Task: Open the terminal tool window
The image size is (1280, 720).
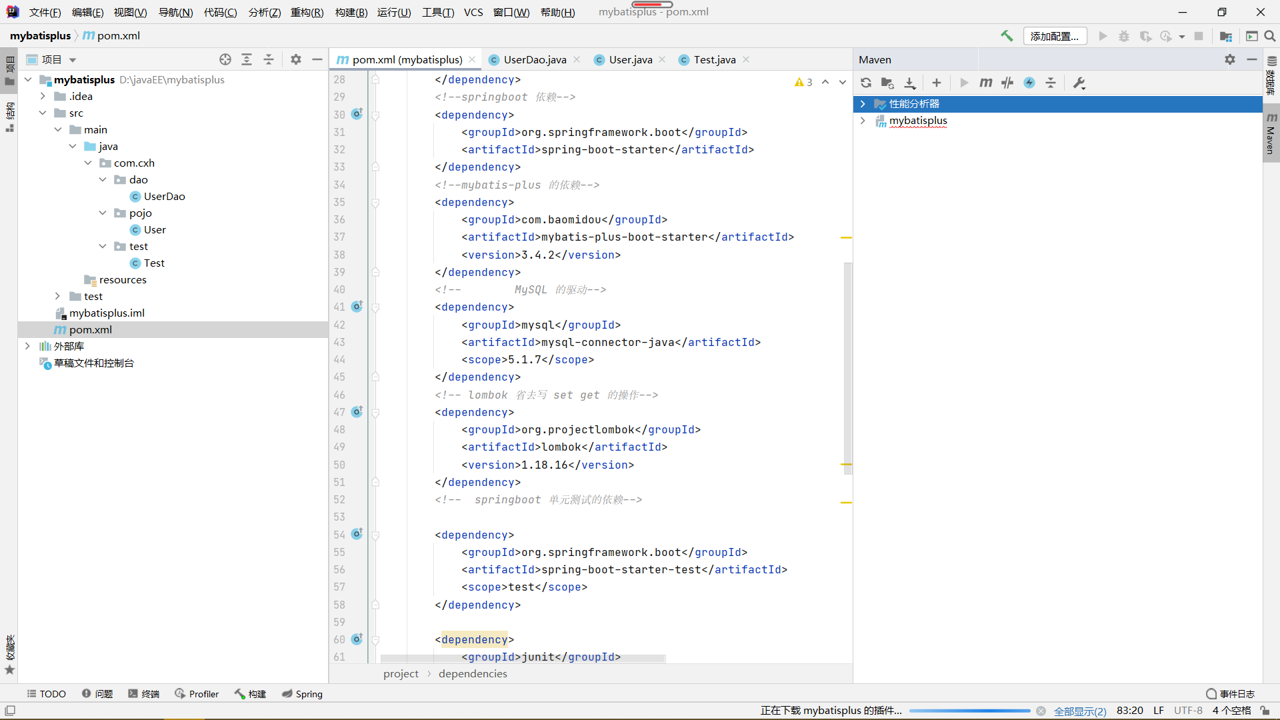Action: (x=144, y=694)
